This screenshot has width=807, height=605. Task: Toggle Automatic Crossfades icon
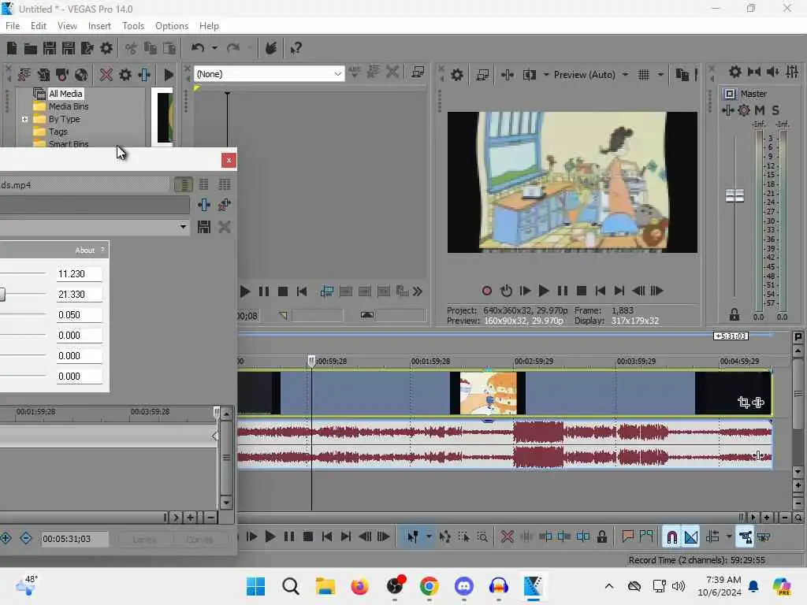[x=691, y=537]
